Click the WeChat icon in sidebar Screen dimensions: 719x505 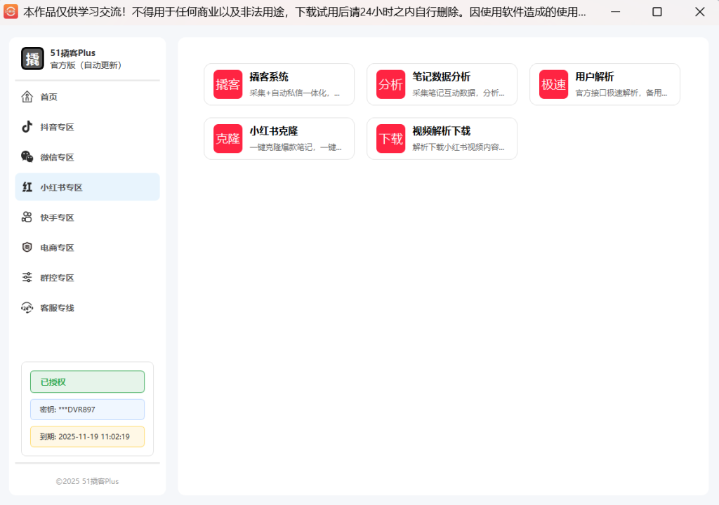27,157
